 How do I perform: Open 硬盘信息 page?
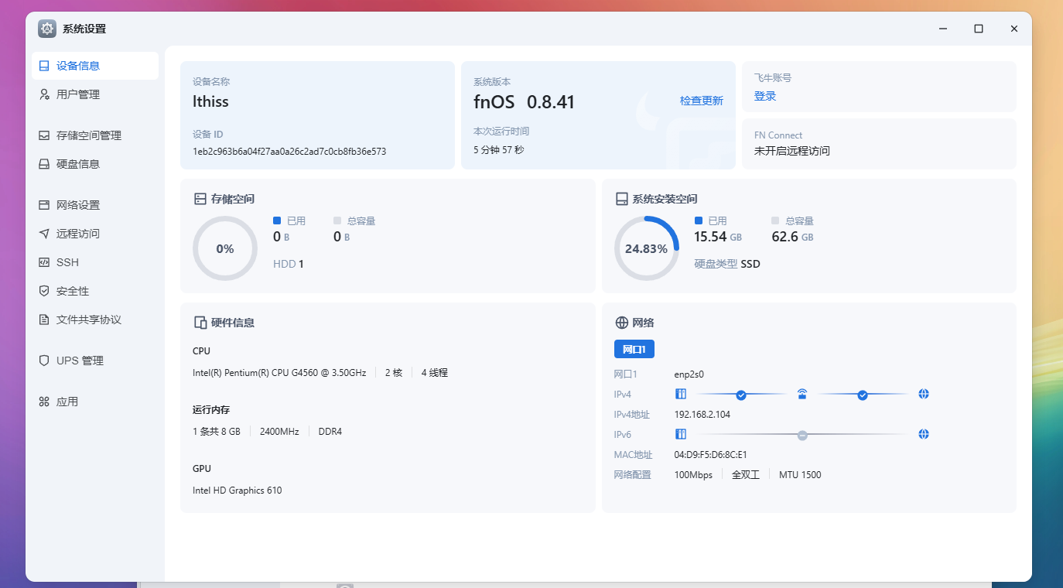(x=95, y=164)
